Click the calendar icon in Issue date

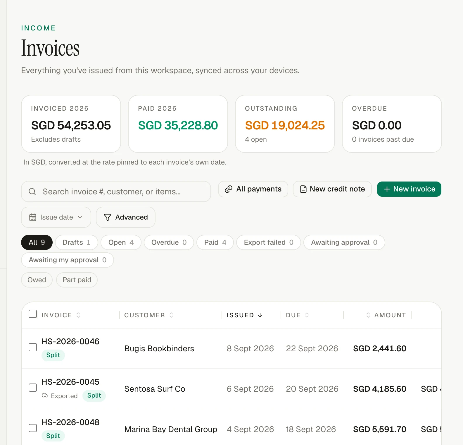[x=33, y=217]
